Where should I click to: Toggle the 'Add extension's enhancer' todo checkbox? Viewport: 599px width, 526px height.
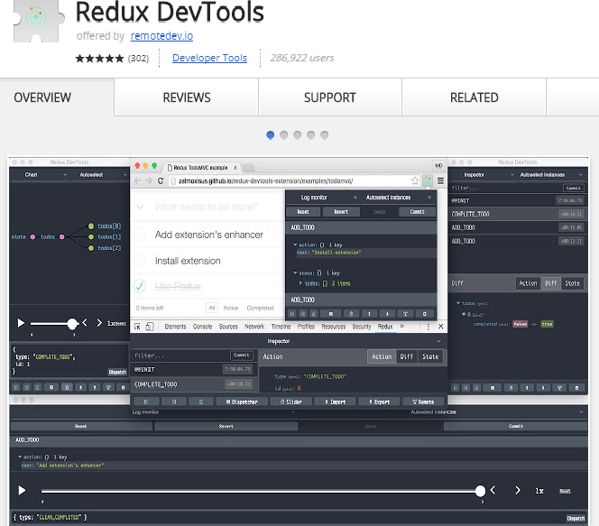(141, 235)
